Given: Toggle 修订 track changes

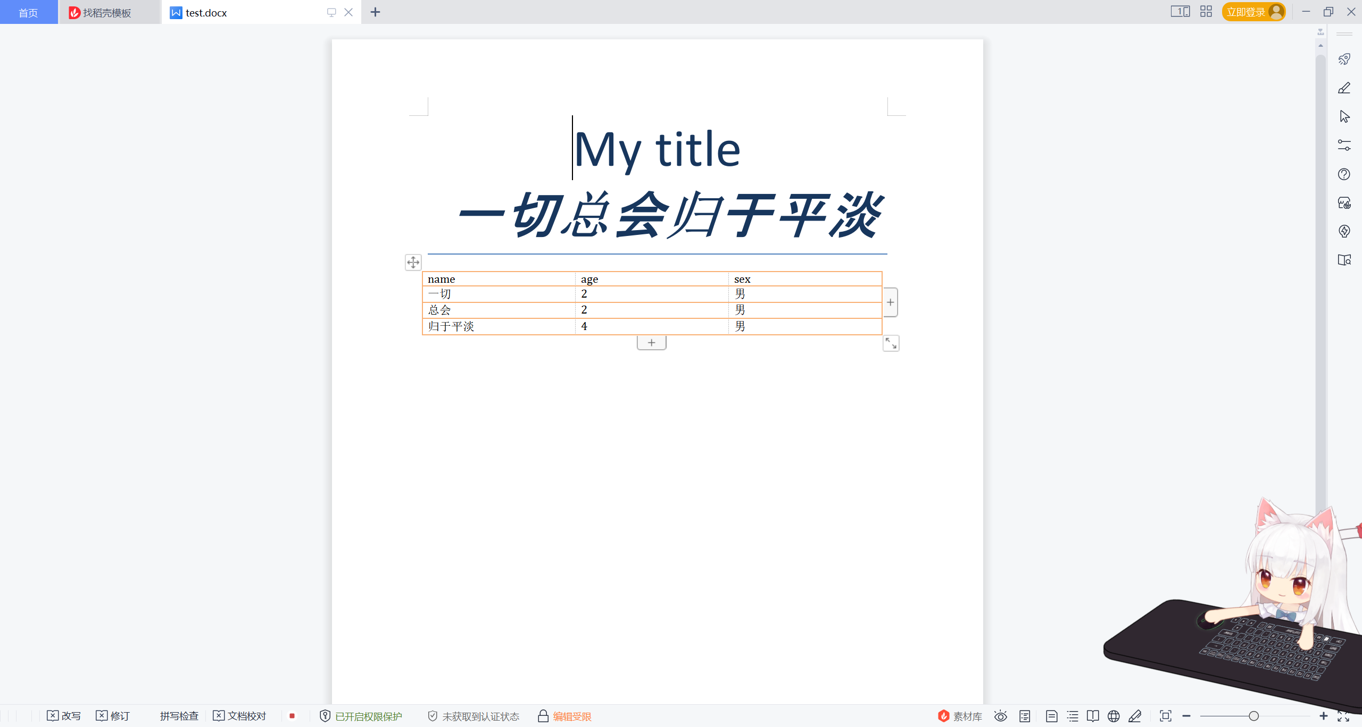Looking at the screenshot, I should tap(113, 716).
